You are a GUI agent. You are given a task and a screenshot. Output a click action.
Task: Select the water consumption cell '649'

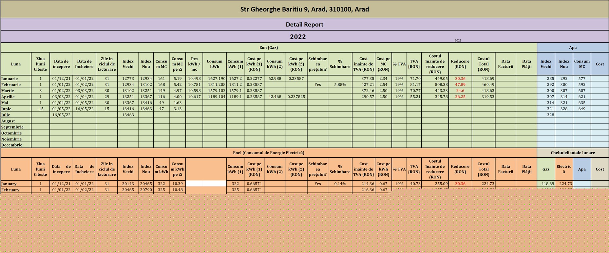click(x=582, y=109)
